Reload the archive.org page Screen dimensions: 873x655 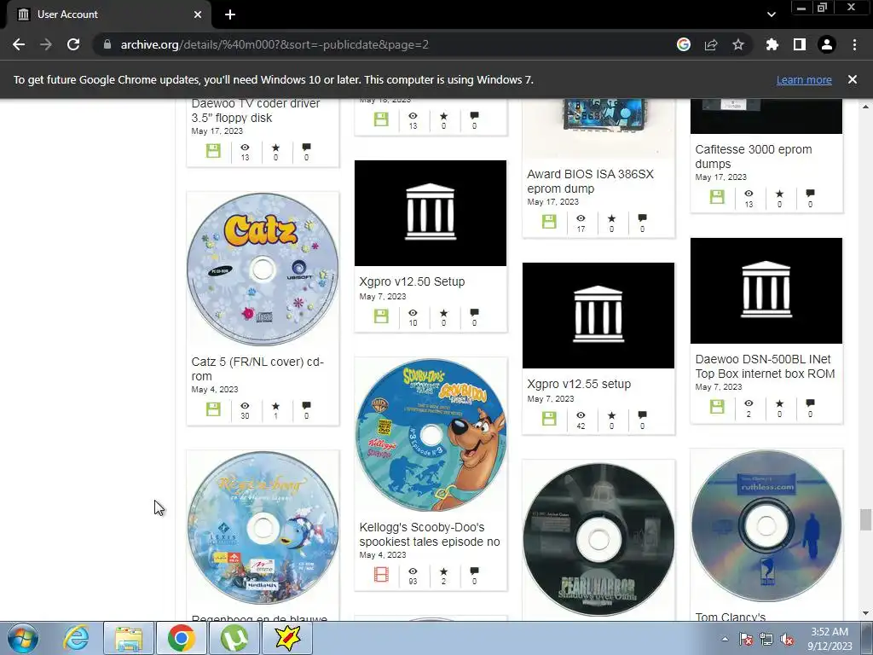click(73, 44)
